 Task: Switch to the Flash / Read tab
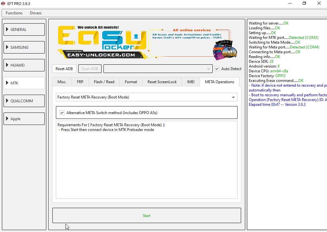tap(104, 82)
